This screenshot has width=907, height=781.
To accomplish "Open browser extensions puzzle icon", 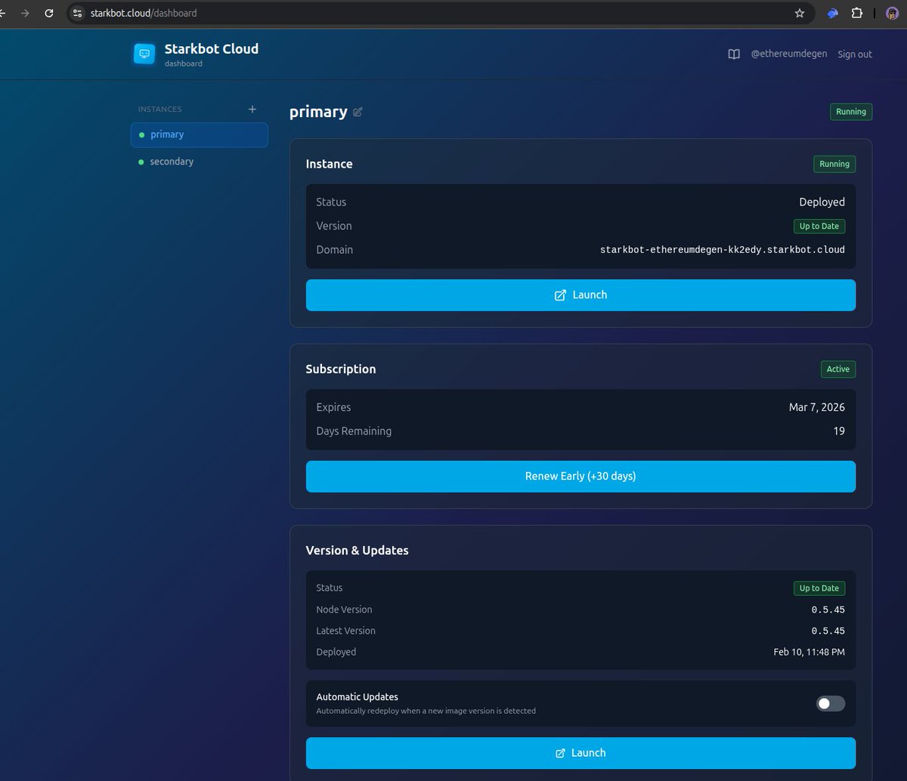I will (856, 13).
